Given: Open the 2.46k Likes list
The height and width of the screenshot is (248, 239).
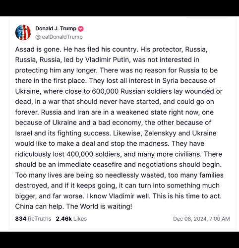Looking at the screenshot, I should (71, 219).
